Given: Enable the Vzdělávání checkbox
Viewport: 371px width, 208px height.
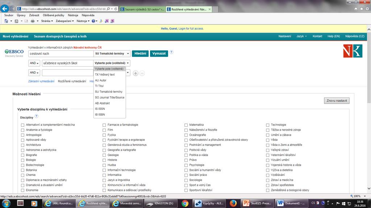Looking at the screenshot, I should pyautogui.click(x=268, y=175).
